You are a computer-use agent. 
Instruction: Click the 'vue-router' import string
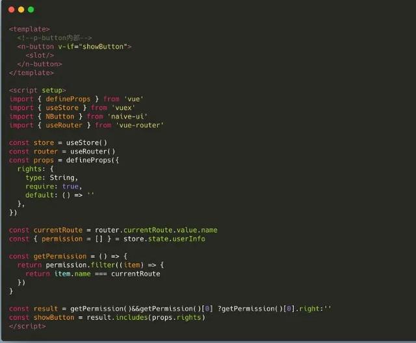[x=139, y=125]
